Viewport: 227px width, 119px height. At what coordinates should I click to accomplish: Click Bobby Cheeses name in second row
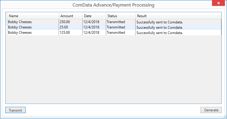[20, 27]
